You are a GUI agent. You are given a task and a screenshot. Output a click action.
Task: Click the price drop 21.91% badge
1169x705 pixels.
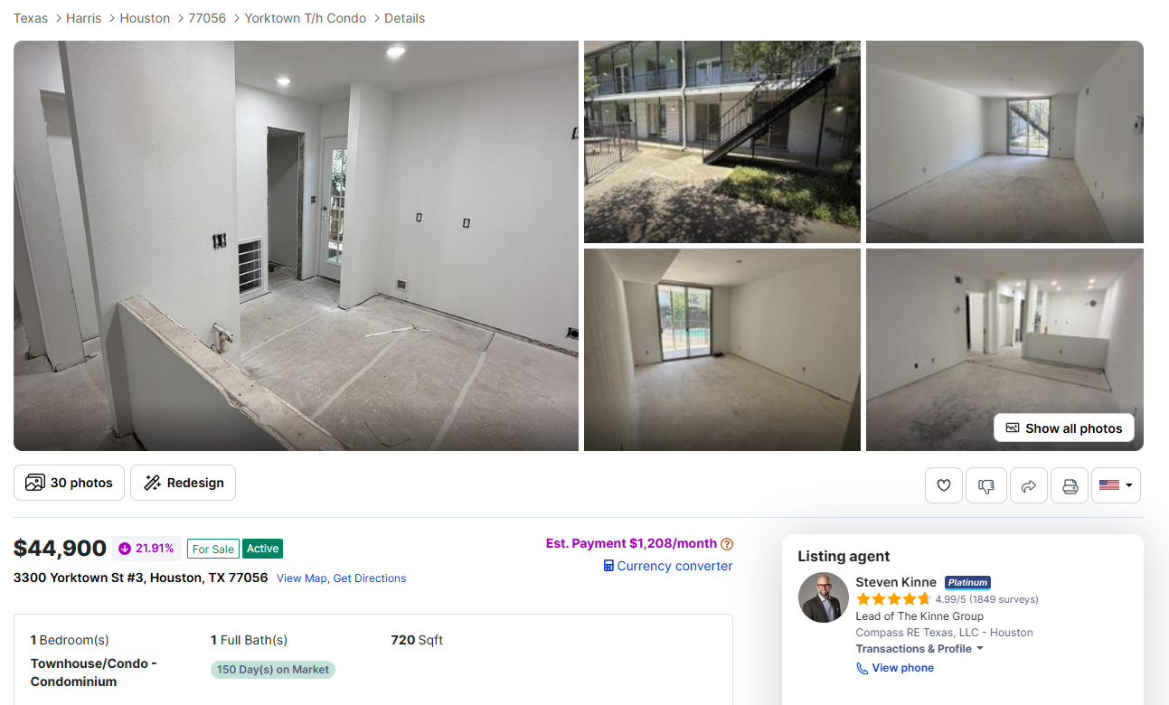[146, 549]
